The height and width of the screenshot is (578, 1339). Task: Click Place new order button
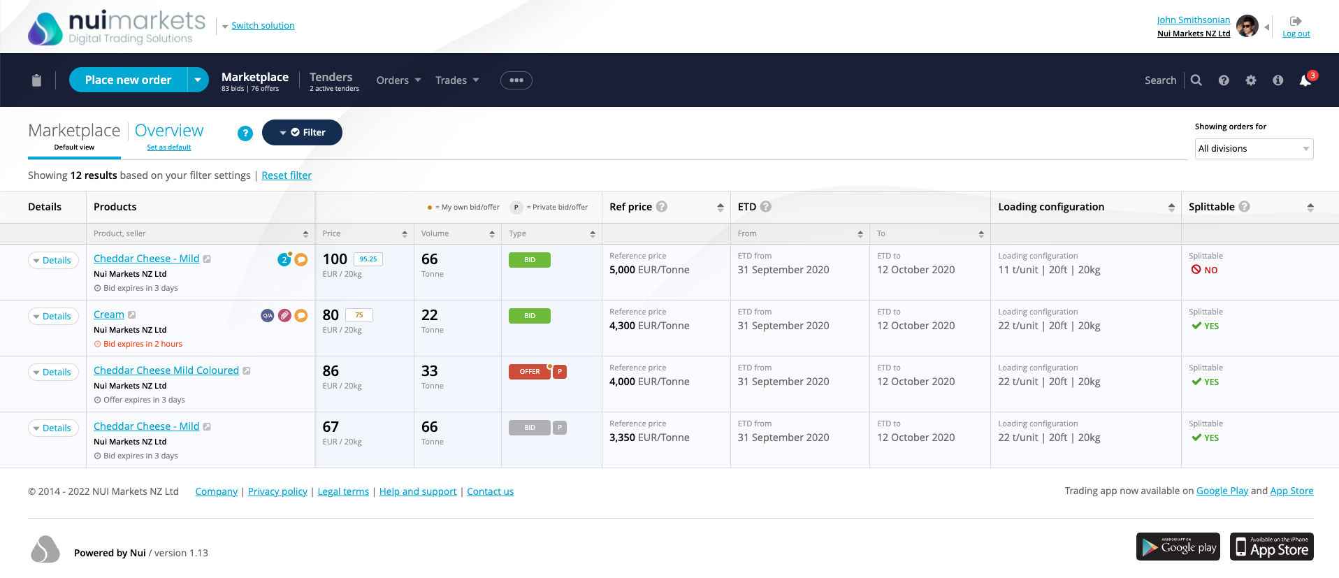click(x=128, y=80)
